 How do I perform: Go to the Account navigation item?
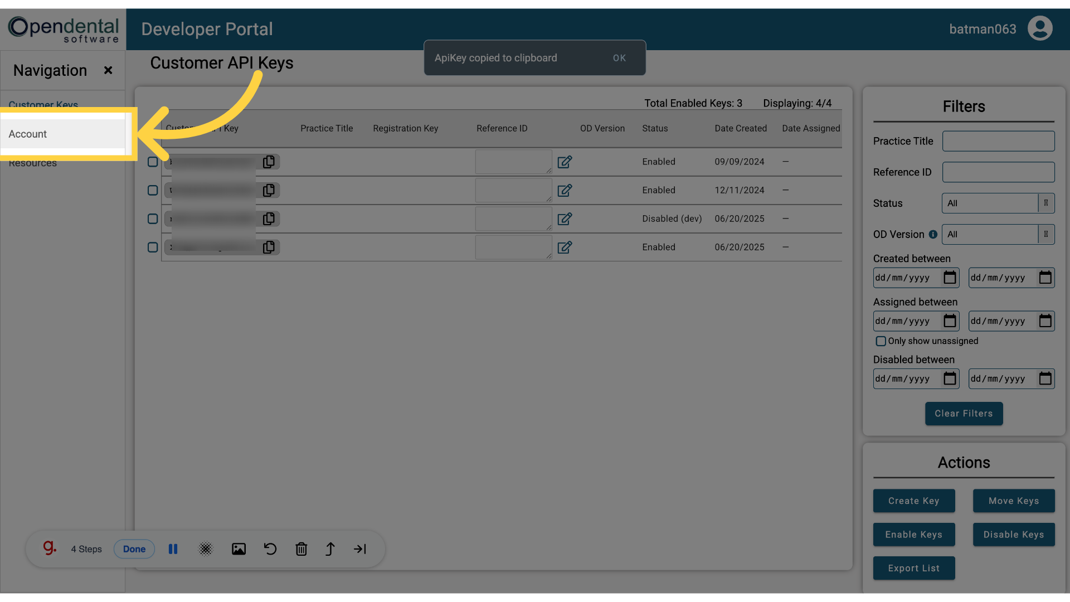[28, 134]
